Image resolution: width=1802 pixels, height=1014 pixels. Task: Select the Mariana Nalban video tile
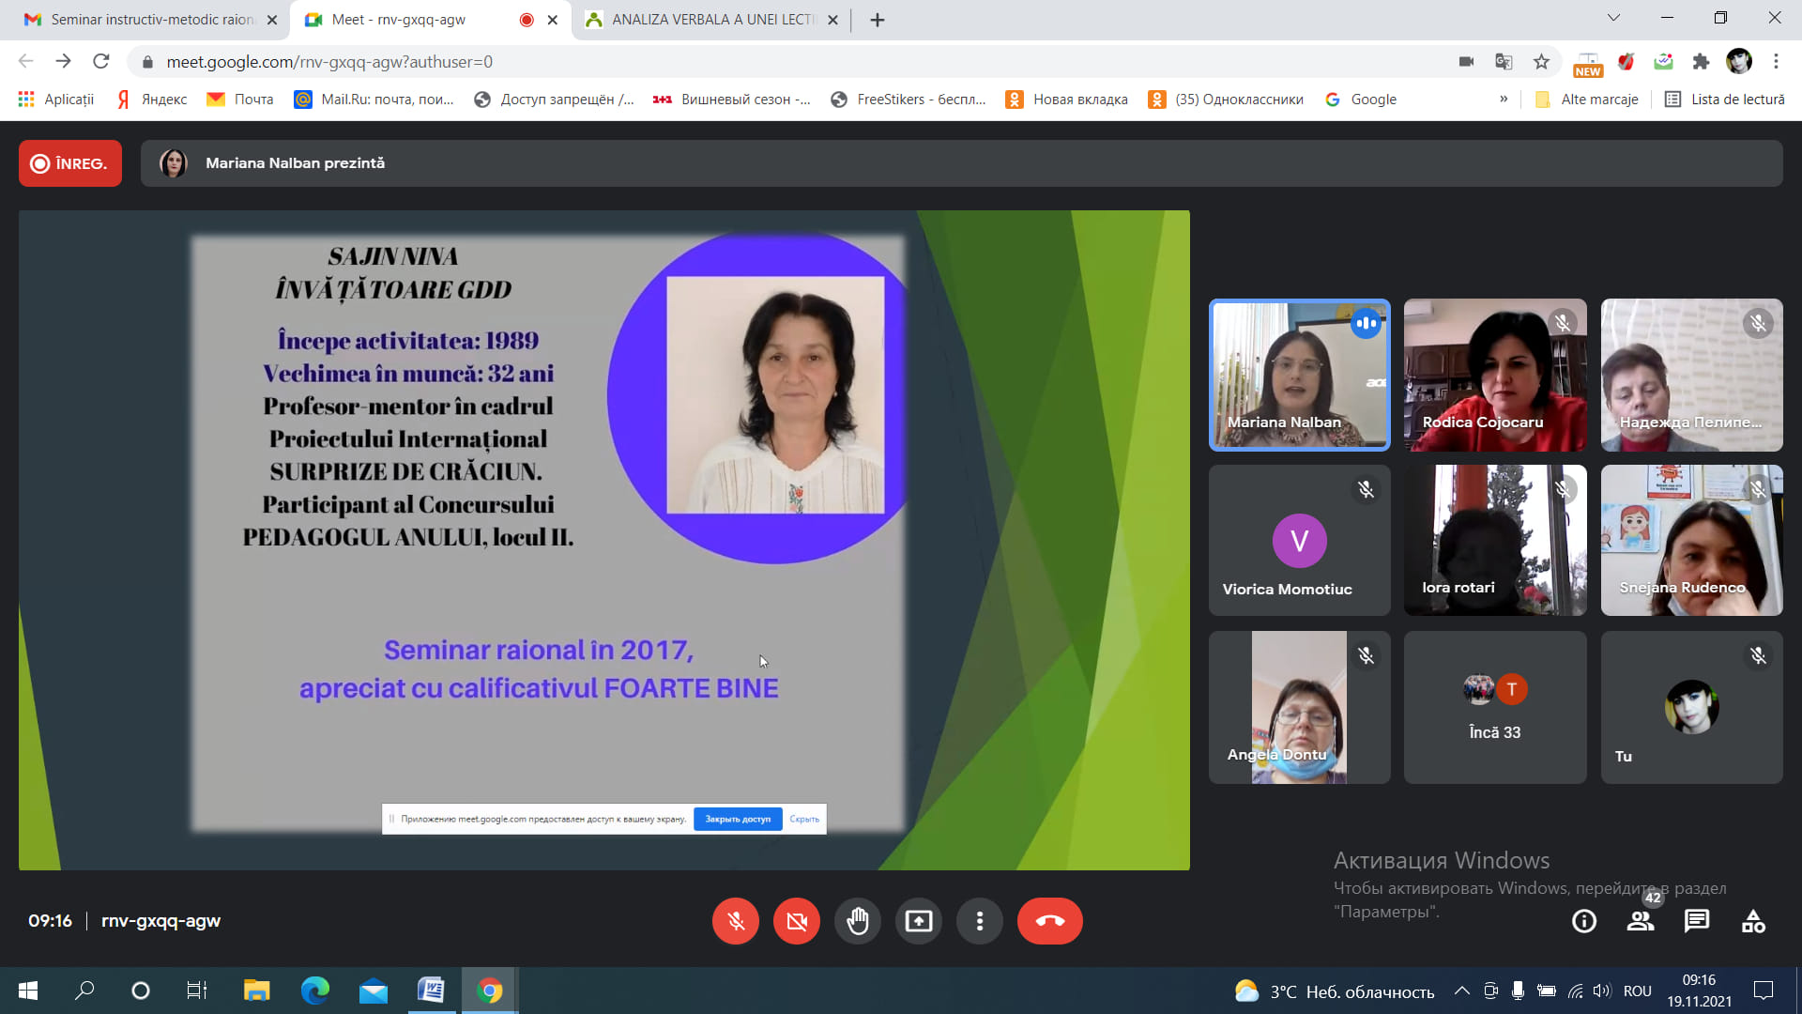1300,375
